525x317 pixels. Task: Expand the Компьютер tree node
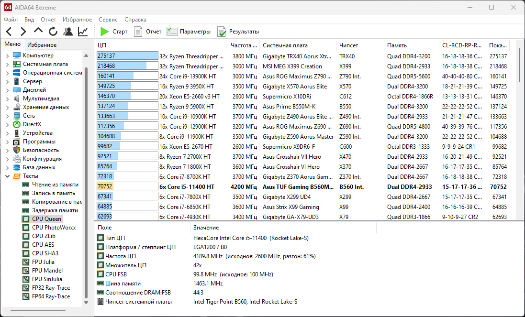(x=7, y=55)
